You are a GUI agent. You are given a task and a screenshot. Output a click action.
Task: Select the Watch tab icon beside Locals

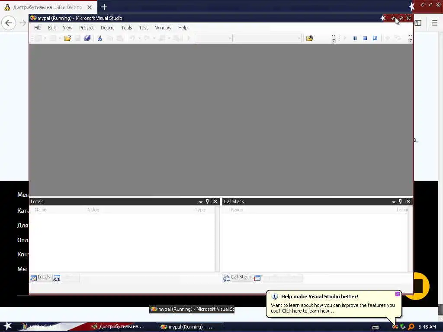(x=57, y=278)
